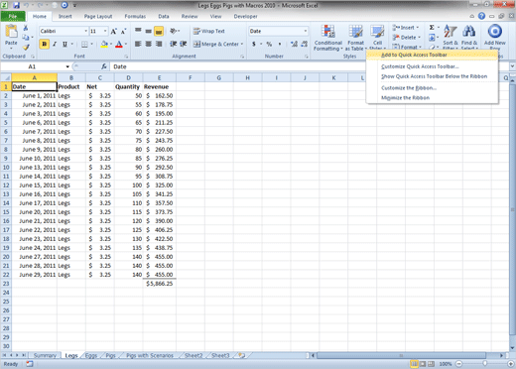Click Increase Indent icon

pos(184,44)
